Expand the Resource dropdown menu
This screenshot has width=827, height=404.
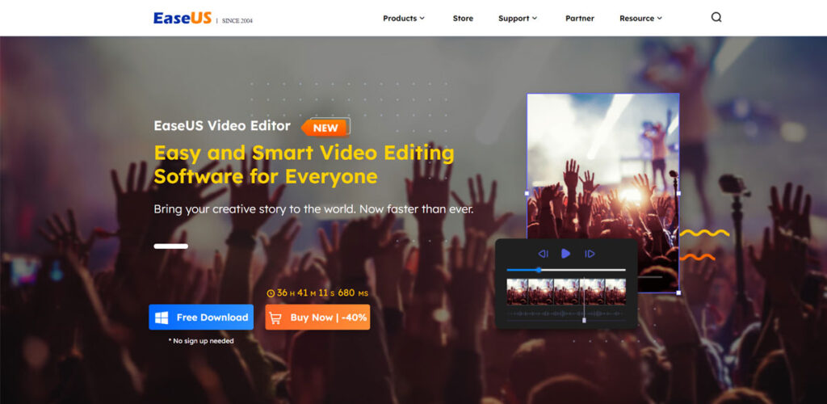point(640,19)
